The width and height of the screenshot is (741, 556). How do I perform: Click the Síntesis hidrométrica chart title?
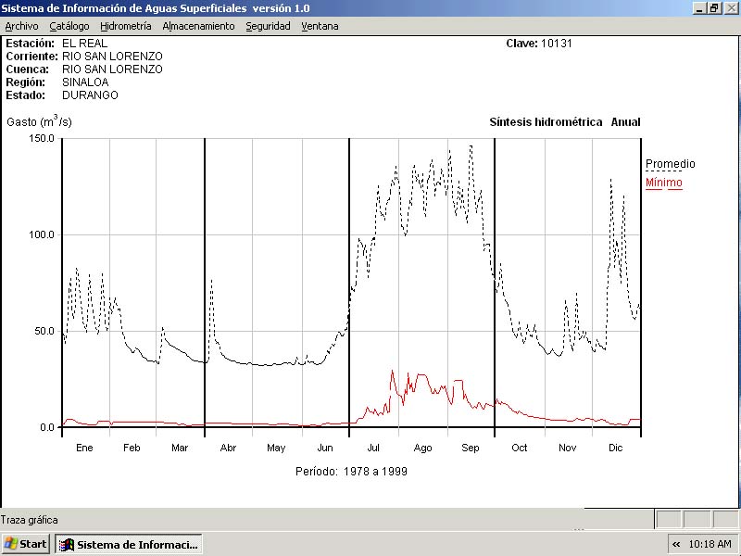click(x=546, y=122)
